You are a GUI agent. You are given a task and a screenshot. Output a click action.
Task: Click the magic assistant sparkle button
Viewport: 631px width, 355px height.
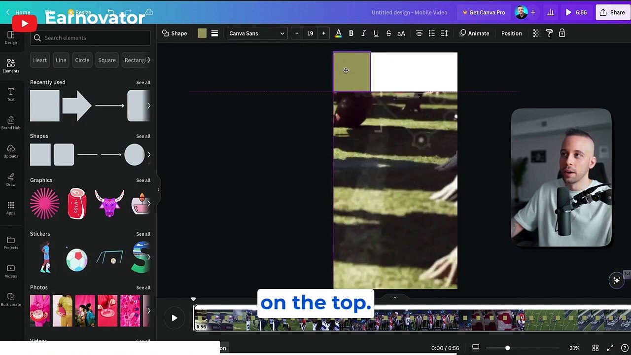(616, 280)
